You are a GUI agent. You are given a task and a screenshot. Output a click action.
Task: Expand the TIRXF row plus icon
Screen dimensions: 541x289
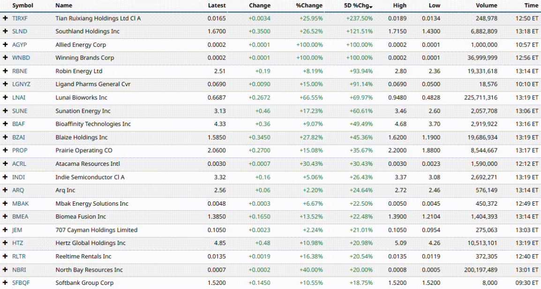coord(5,18)
